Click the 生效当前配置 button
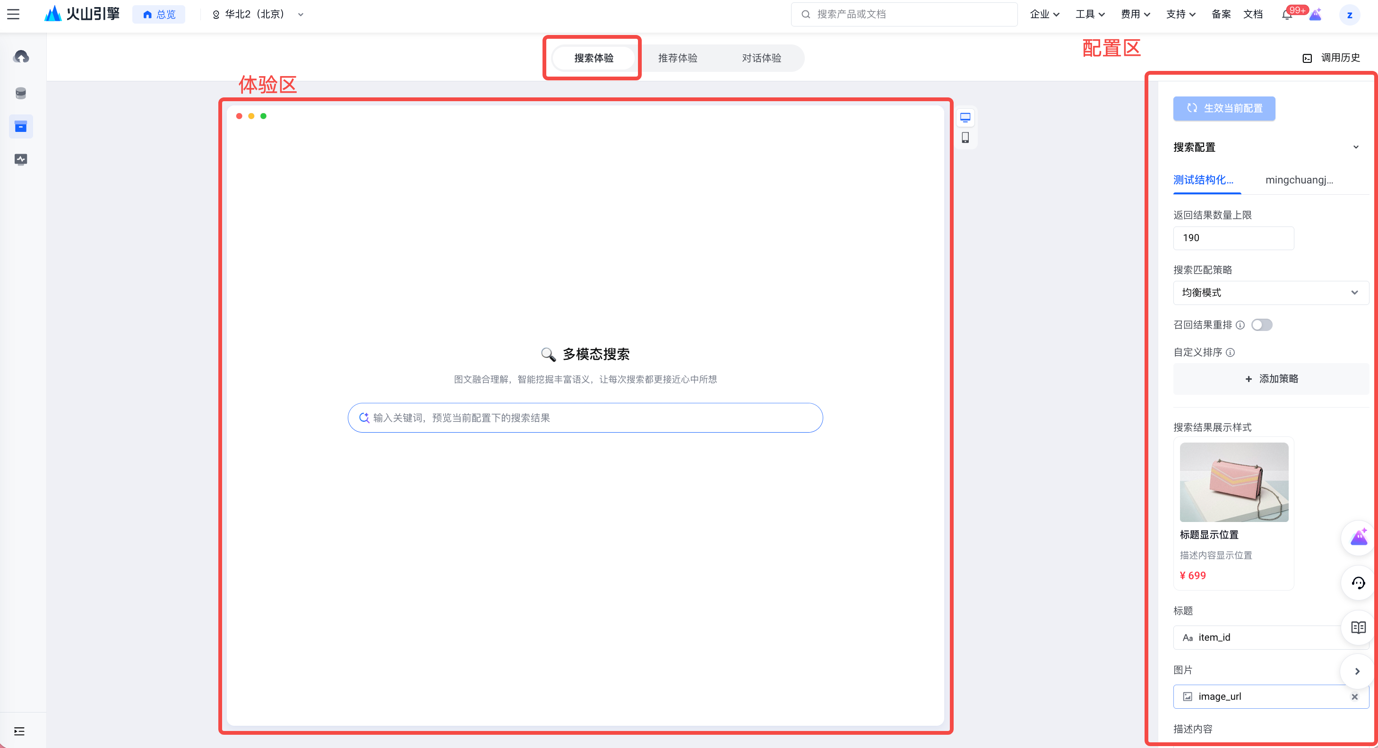The height and width of the screenshot is (748, 1378). click(x=1224, y=108)
